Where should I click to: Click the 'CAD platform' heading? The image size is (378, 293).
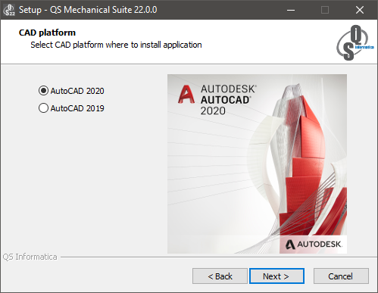click(47, 33)
